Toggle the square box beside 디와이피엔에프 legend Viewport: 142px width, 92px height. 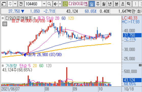(x=3, y=18)
